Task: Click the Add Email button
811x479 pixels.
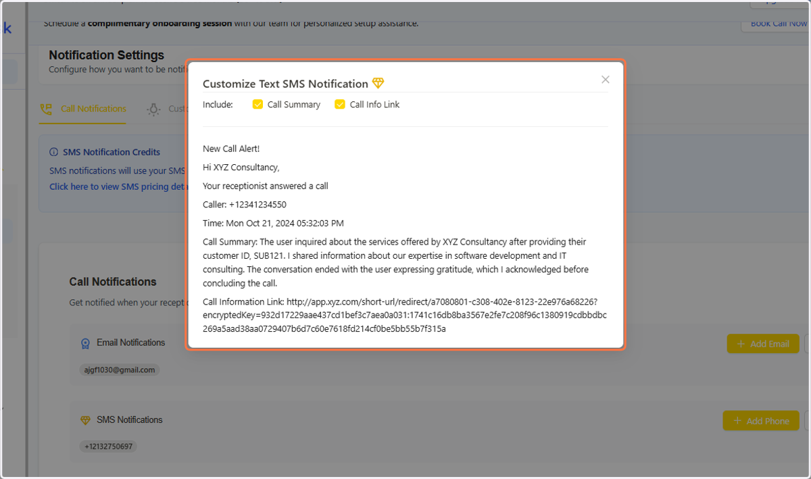Action: pos(763,344)
